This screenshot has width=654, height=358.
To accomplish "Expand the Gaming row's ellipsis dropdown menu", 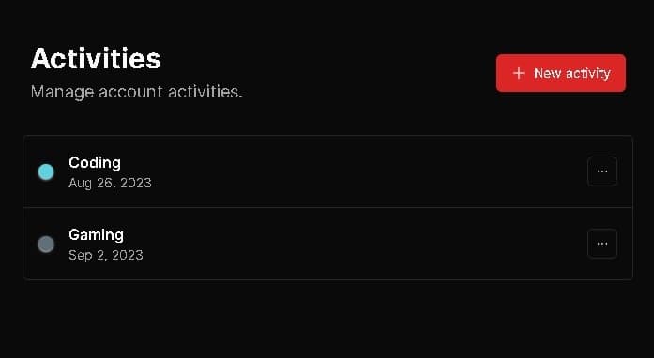I will tap(602, 244).
